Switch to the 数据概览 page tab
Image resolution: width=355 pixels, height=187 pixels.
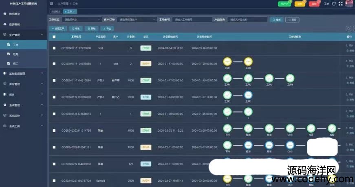[56, 11]
